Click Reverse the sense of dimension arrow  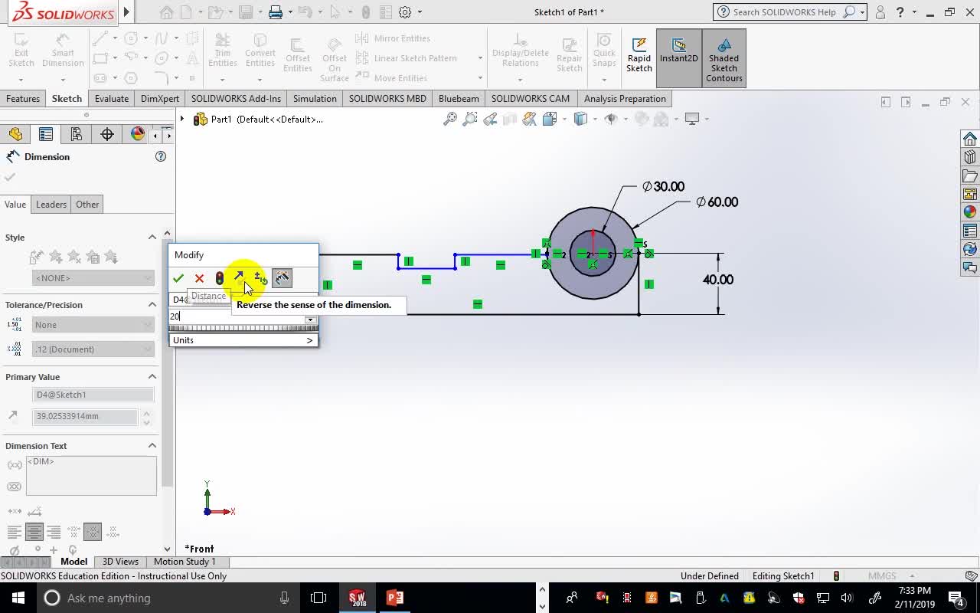point(239,277)
